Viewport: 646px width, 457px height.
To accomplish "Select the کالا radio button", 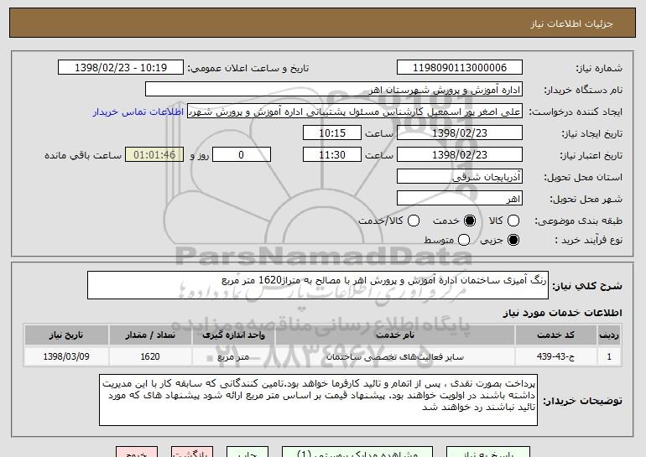I will pyautogui.click(x=513, y=221).
